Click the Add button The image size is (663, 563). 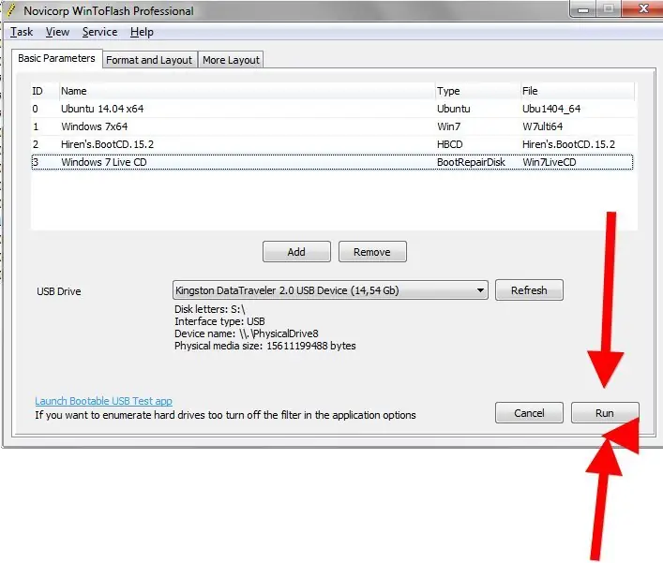(296, 252)
